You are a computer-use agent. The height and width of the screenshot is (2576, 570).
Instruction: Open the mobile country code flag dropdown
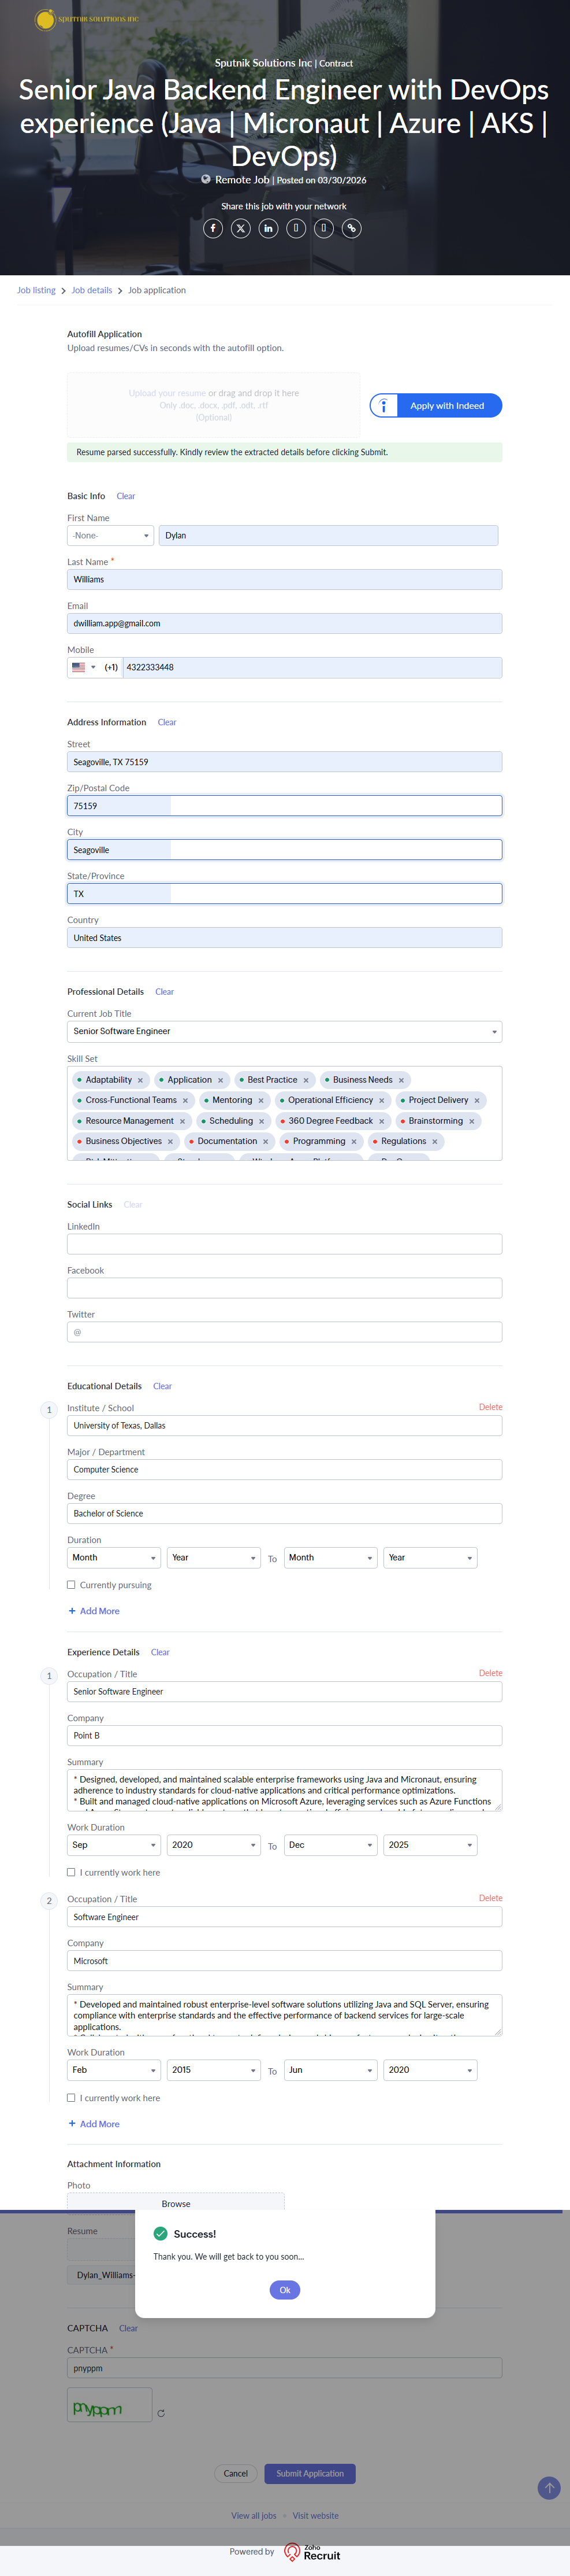point(83,667)
